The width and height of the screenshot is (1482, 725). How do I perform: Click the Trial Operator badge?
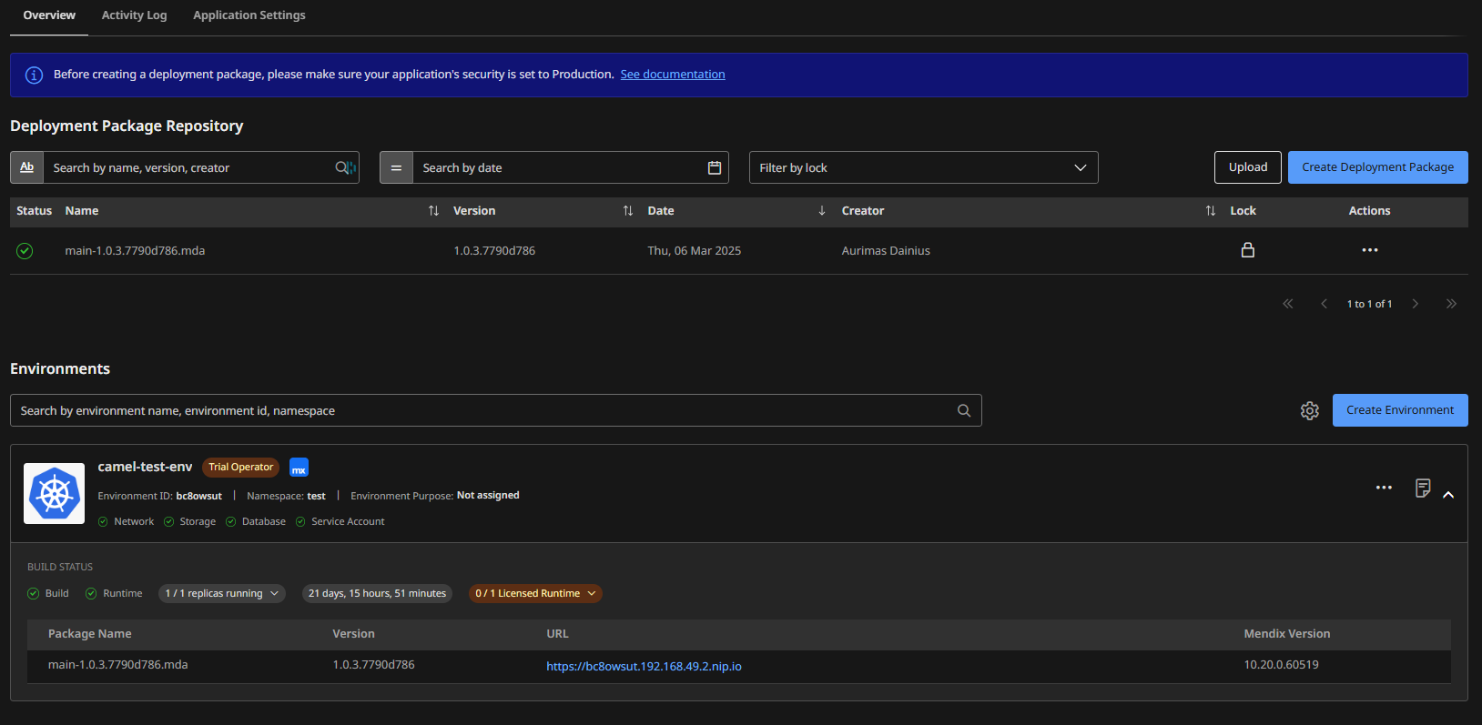pyautogui.click(x=240, y=468)
